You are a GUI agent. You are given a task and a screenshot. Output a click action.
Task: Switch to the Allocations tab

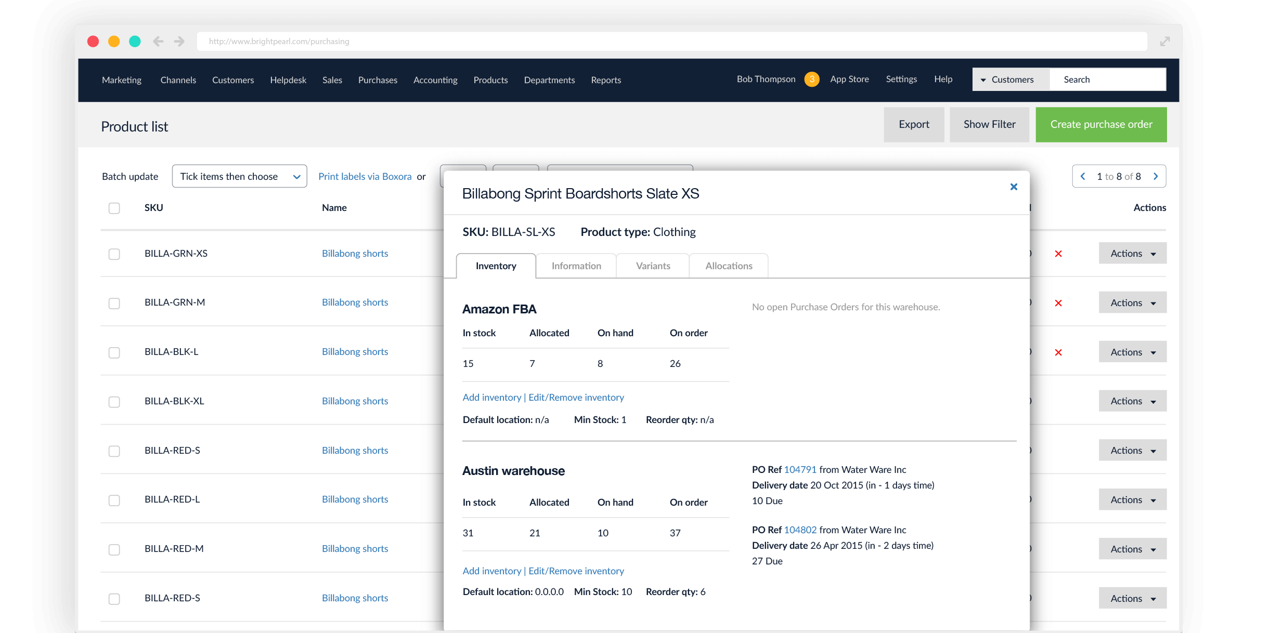click(x=728, y=266)
